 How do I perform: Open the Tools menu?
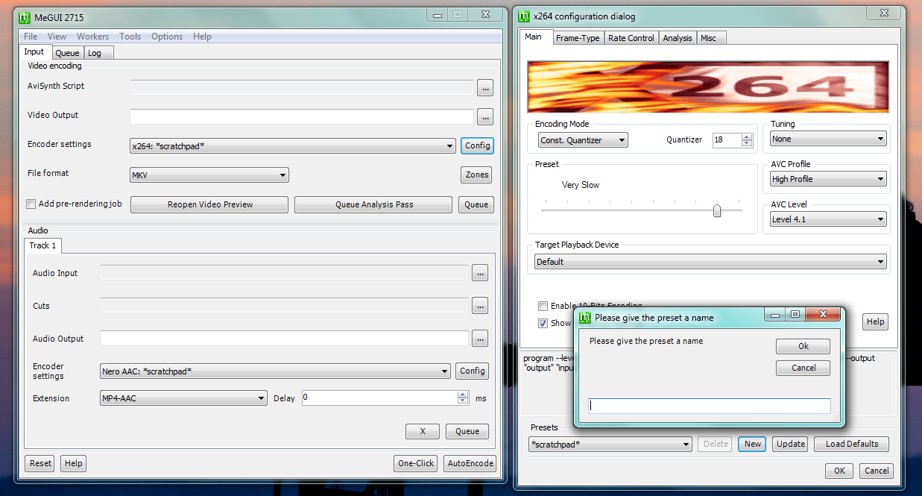pyautogui.click(x=130, y=37)
